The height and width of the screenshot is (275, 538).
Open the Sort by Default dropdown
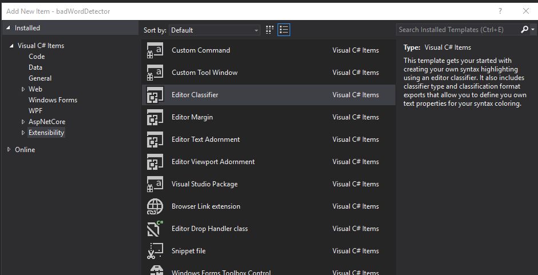point(215,30)
